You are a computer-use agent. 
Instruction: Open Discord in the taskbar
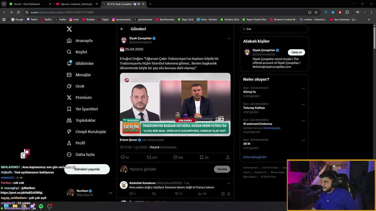pyautogui.click(x=32, y=206)
